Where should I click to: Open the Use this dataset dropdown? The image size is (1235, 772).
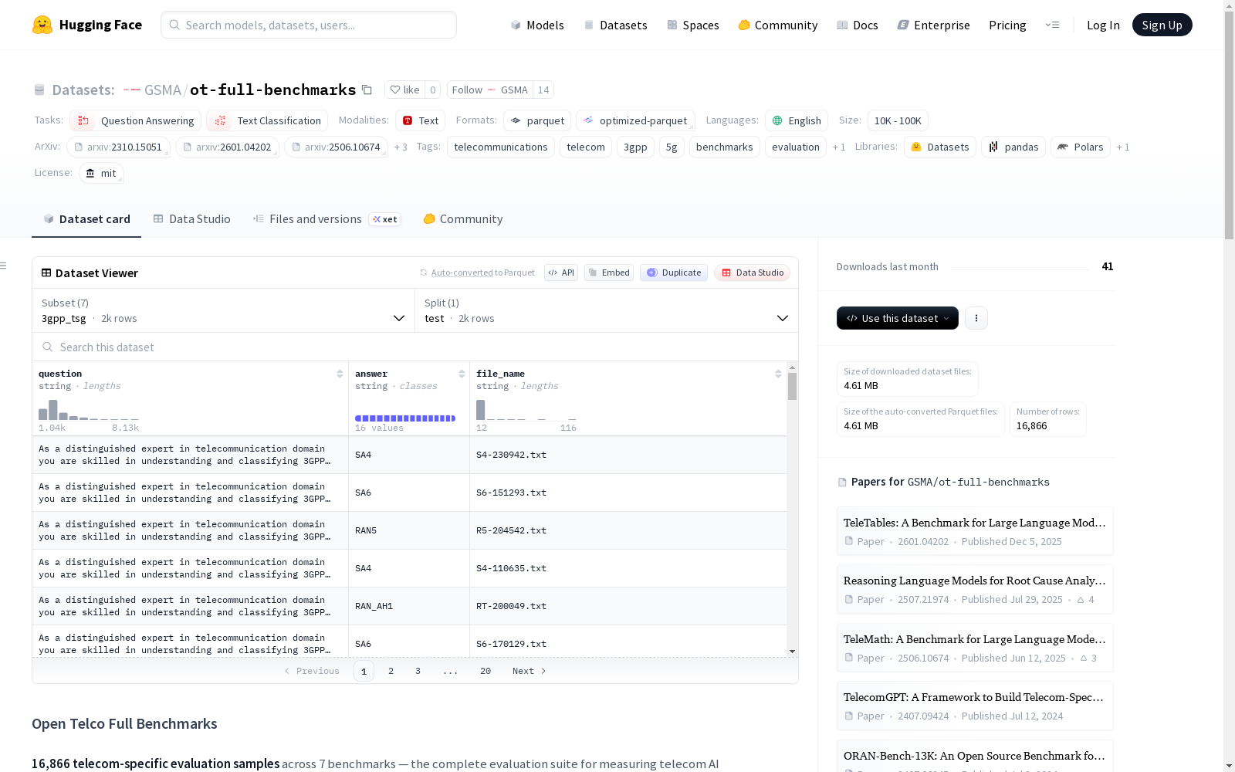coord(898,318)
